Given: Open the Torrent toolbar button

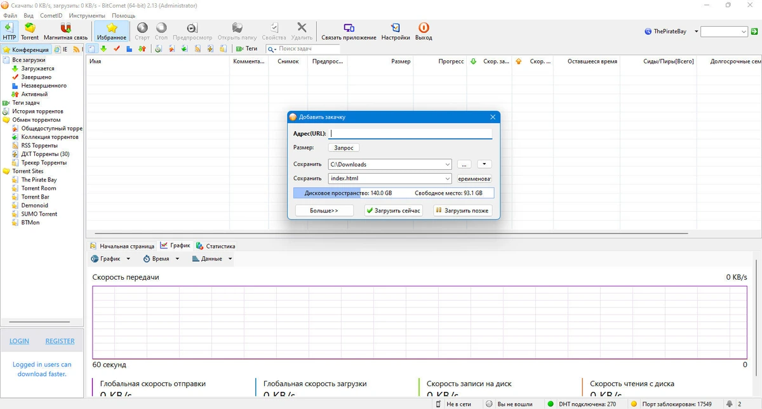Looking at the screenshot, I should 30,30.
